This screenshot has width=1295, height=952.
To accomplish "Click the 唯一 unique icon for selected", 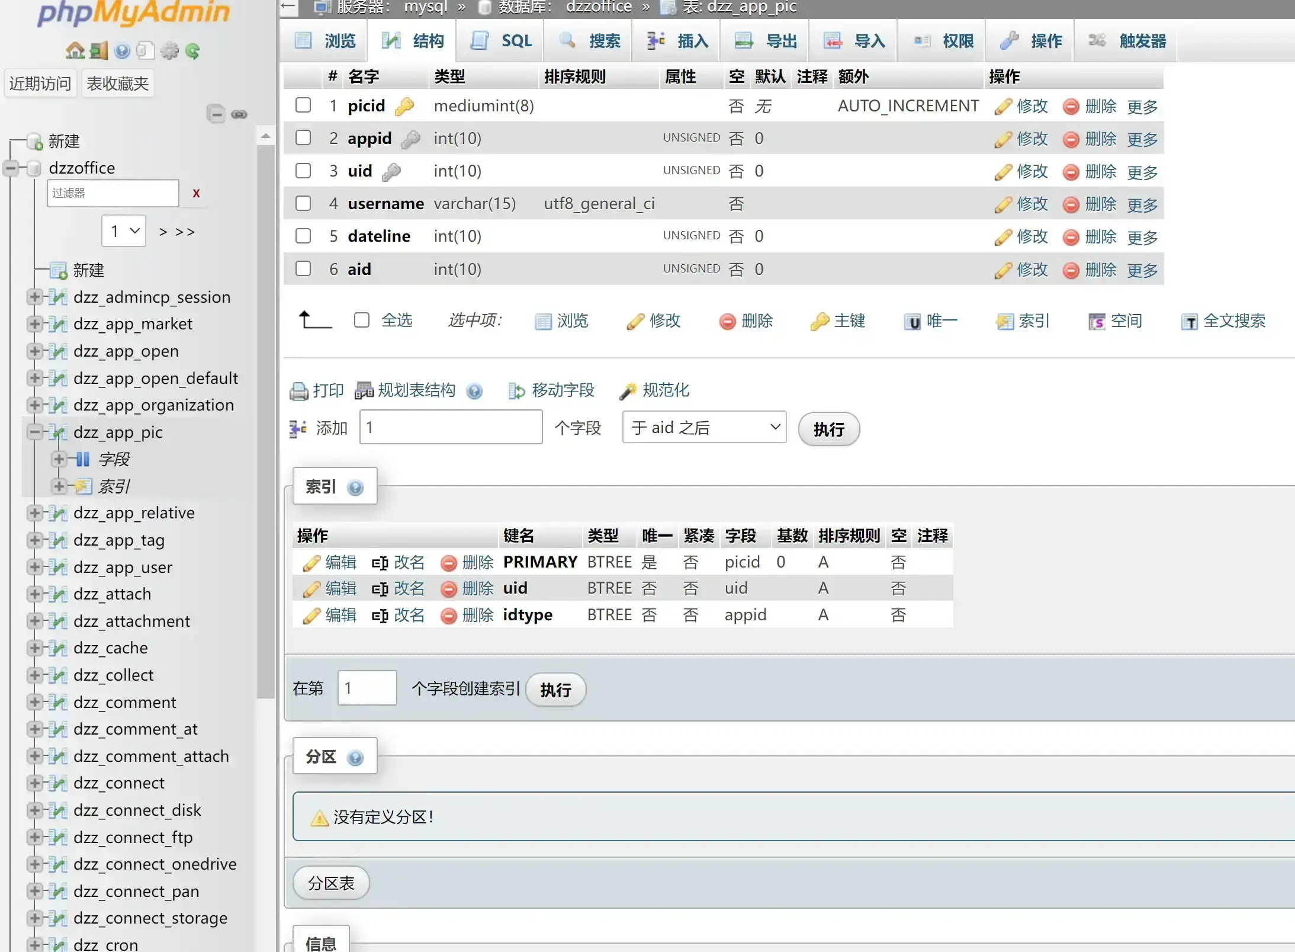I will [x=912, y=322].
